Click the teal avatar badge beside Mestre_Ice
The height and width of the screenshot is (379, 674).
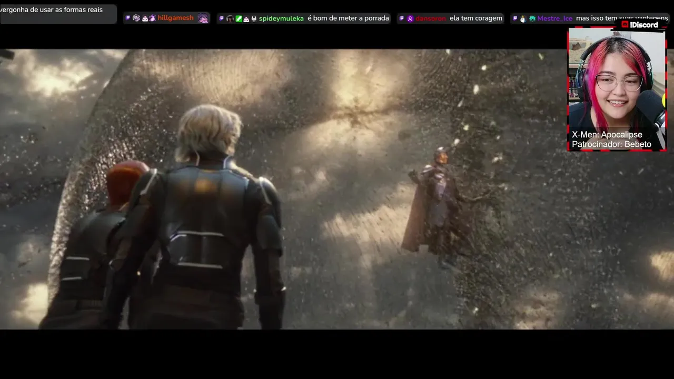pos(532,18)
